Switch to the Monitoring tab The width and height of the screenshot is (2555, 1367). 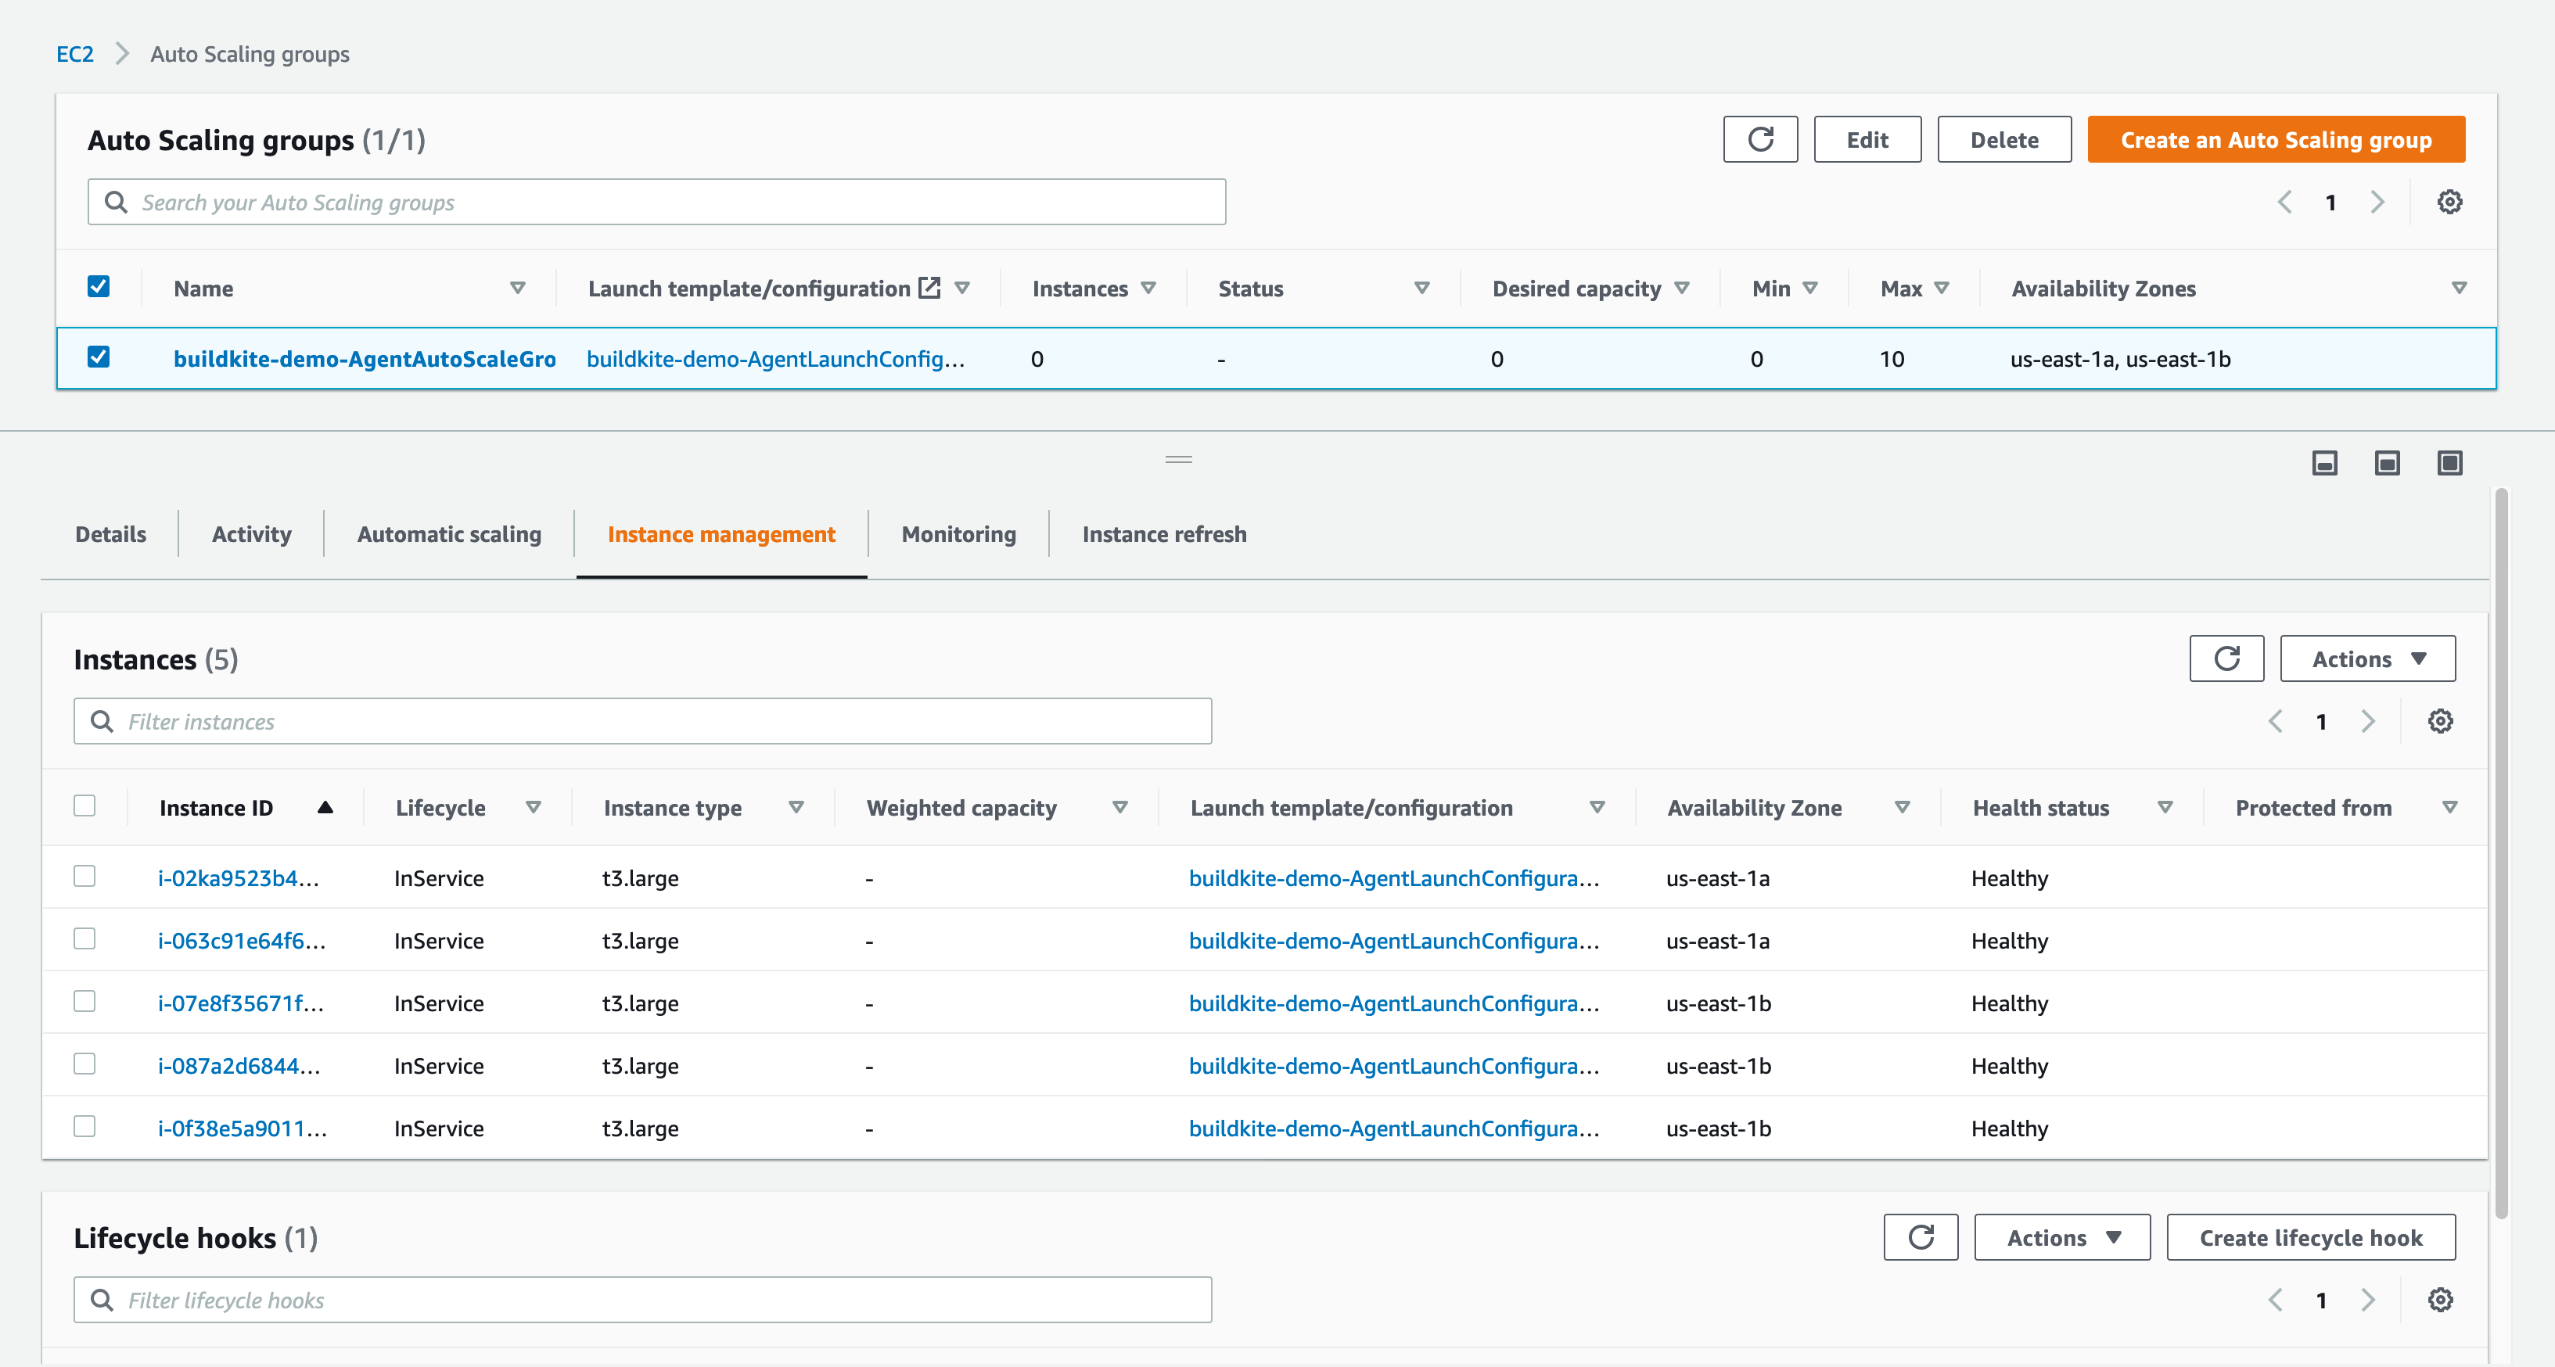coord(958,533)
